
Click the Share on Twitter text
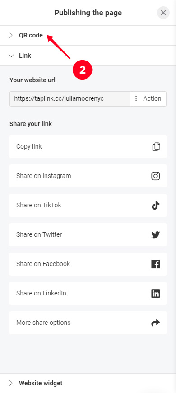[39, 234]
